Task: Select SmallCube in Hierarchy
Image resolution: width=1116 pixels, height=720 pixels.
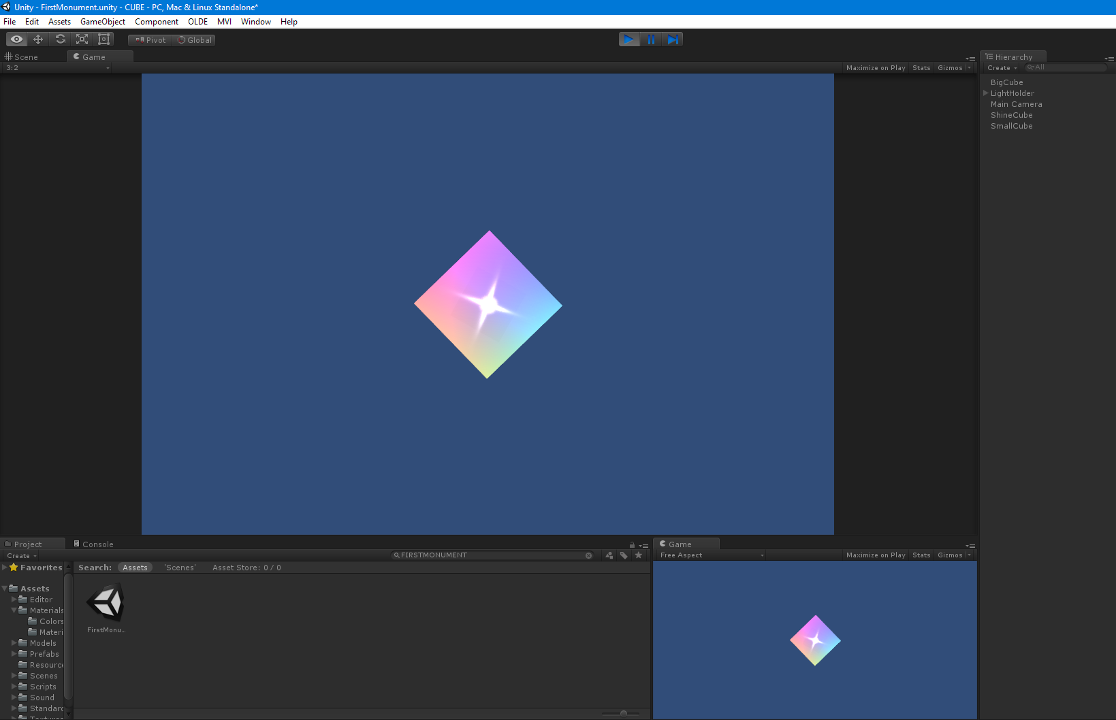Action: point(1011,126)
